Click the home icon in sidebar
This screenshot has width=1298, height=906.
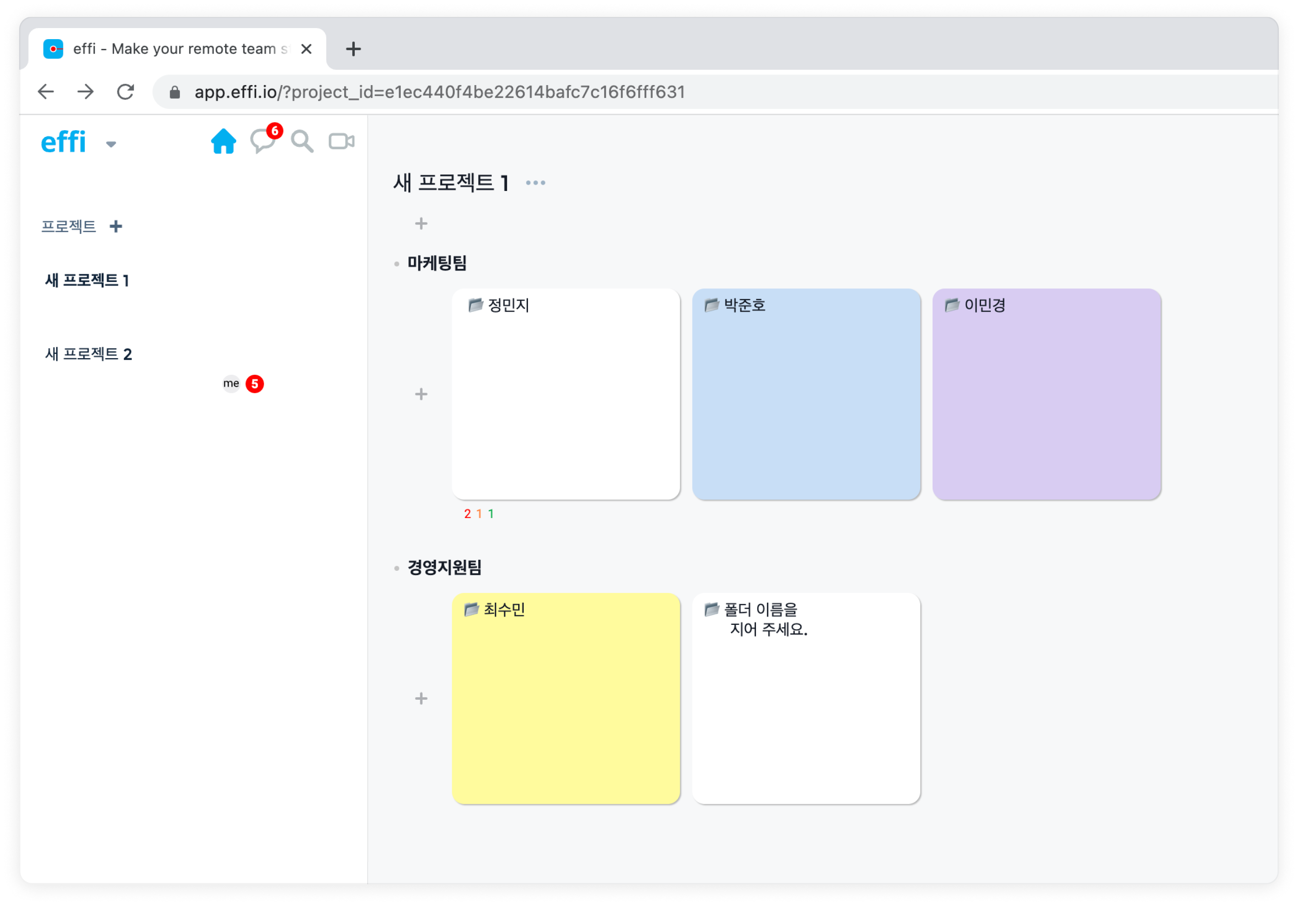click(223, 141)
